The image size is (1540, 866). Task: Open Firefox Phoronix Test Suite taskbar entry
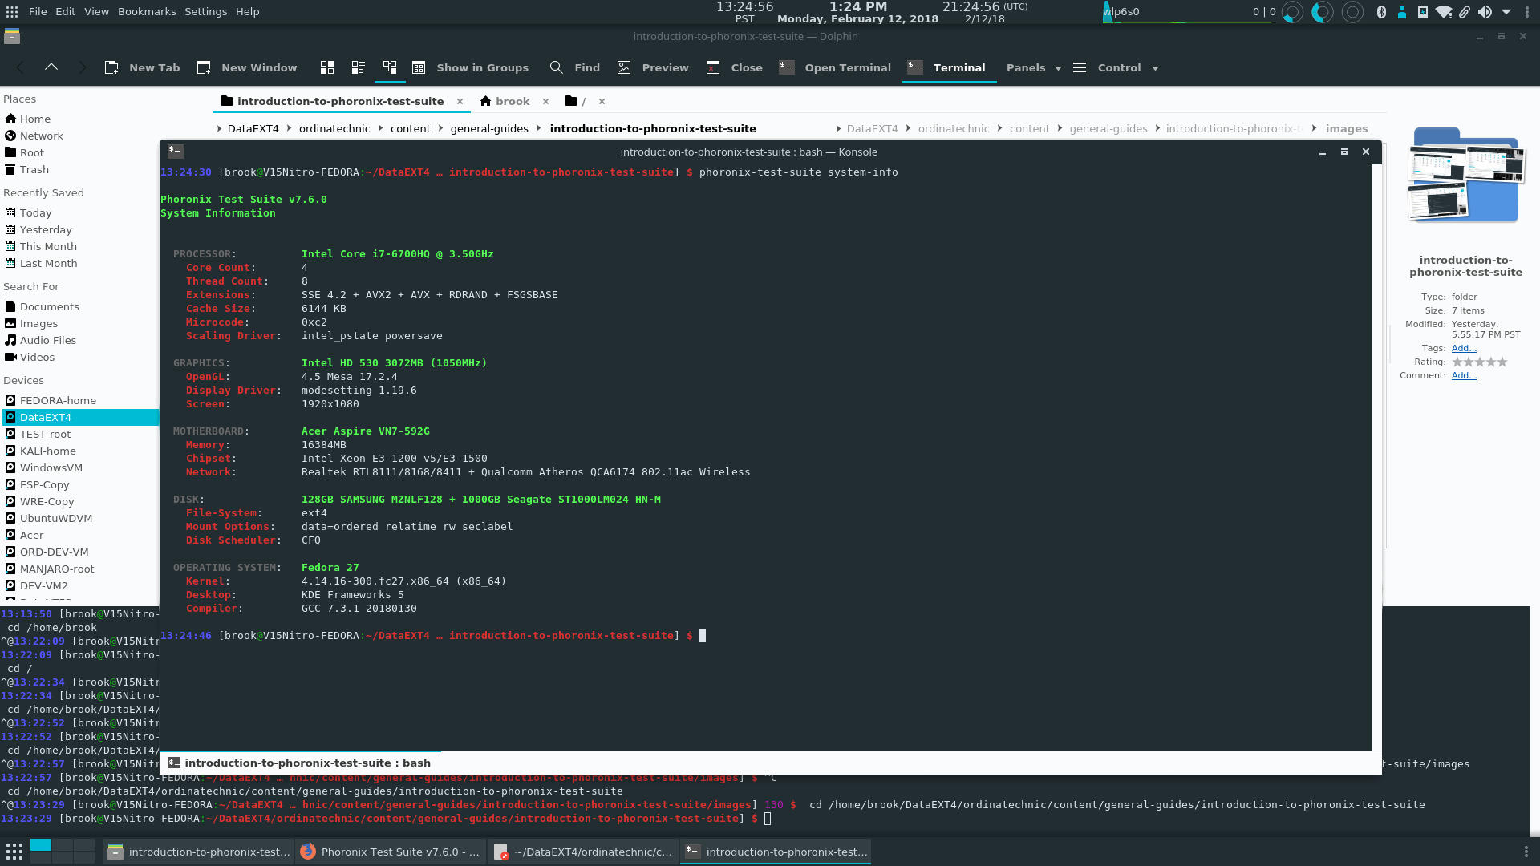point(390,852)
